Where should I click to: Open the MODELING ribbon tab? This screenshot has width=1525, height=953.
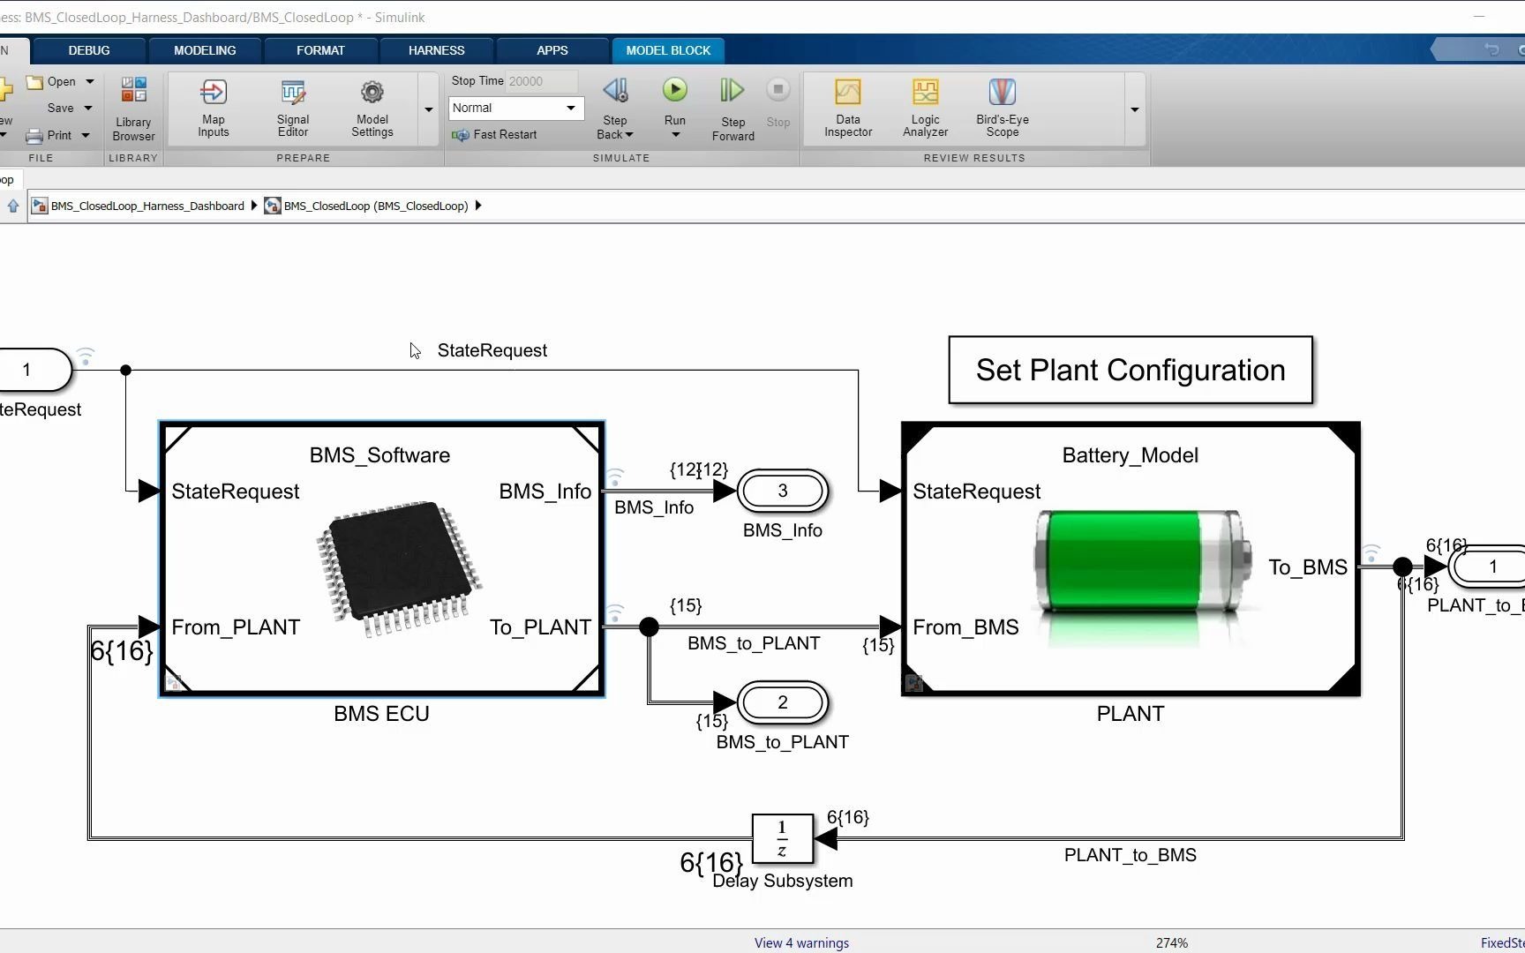(205, 50)
